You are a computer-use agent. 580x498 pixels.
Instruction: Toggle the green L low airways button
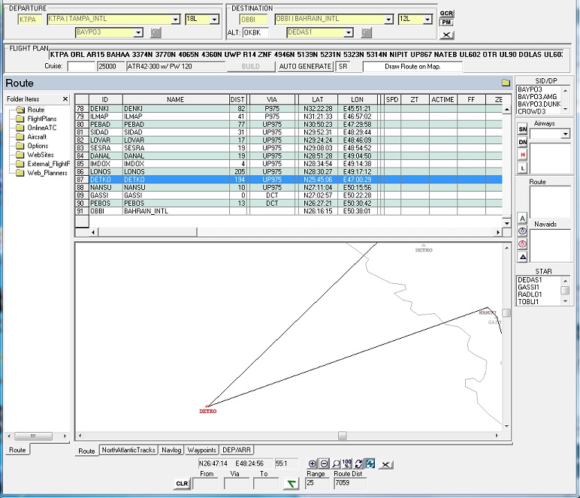[x=522, y=168]
